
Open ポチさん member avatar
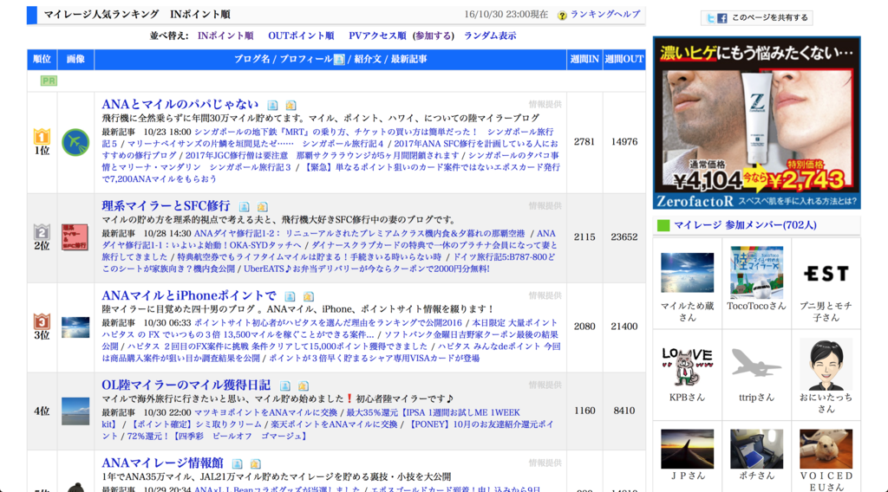(x=756, y=449)
